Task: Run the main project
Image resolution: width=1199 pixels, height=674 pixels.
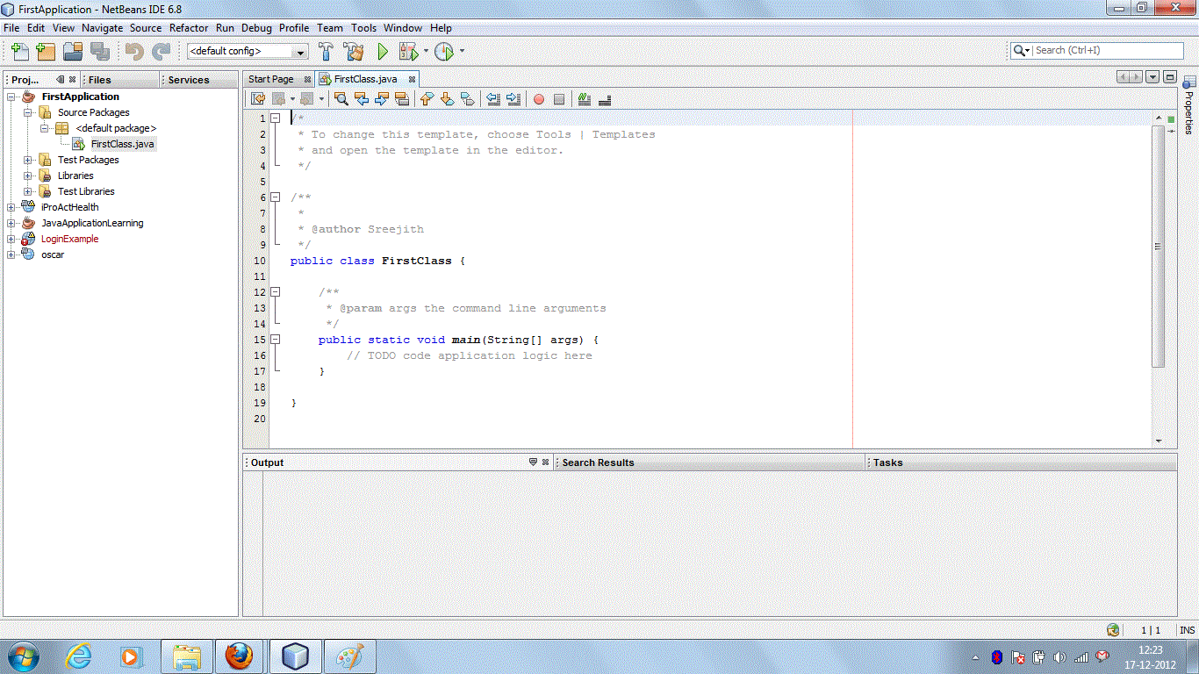Action: coord(383,51)
